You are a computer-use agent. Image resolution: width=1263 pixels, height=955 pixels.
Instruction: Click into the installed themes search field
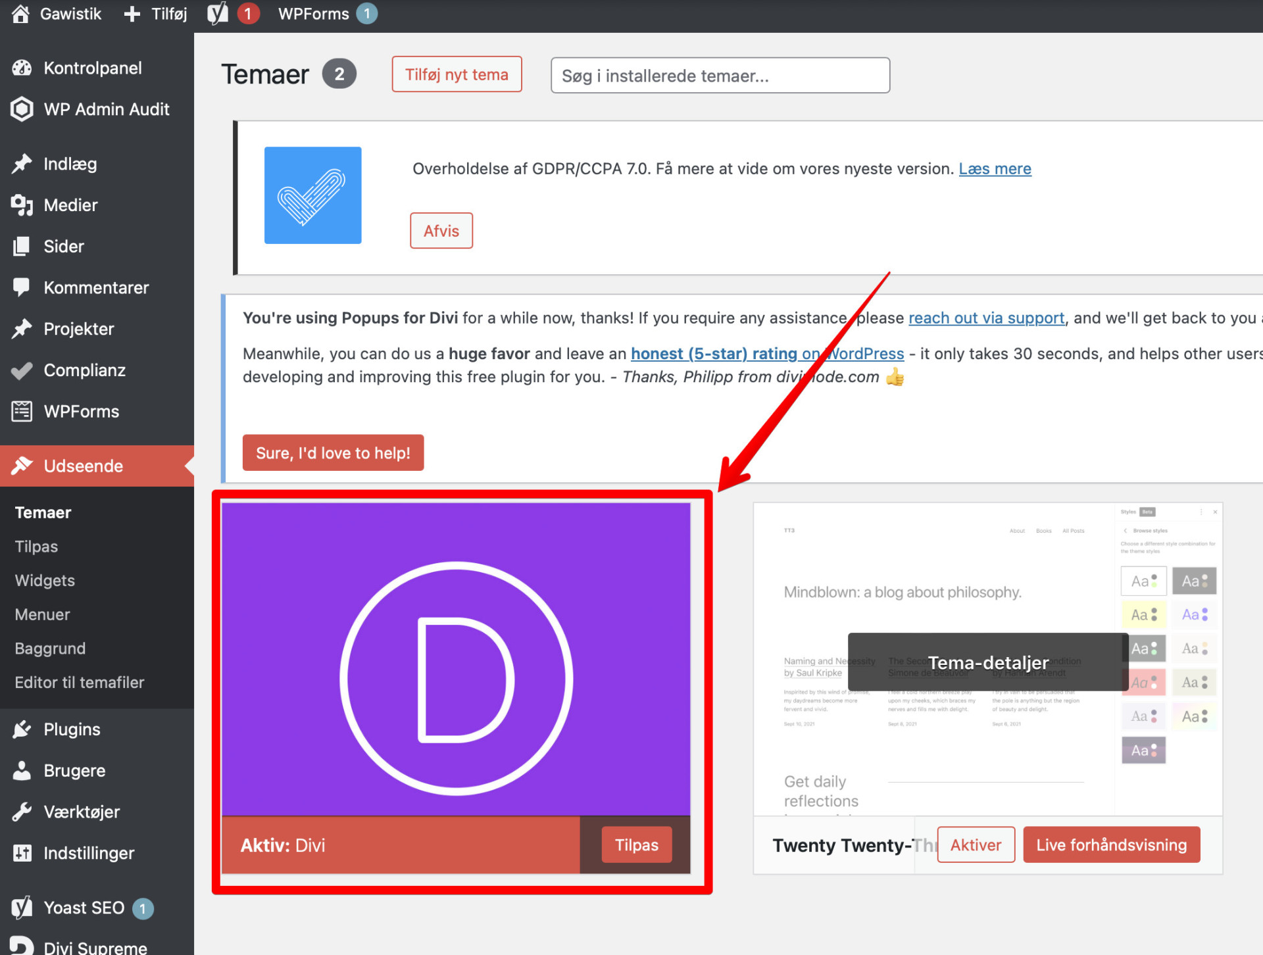pos(720,76)
